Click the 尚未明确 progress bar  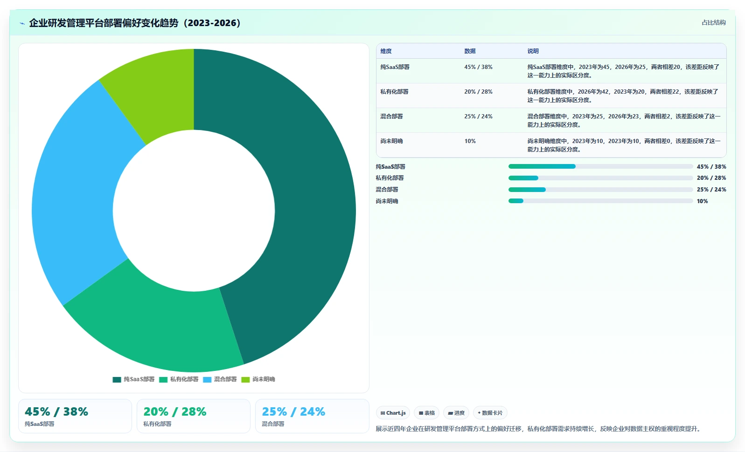point(600,201)
